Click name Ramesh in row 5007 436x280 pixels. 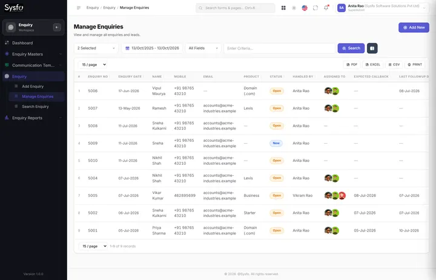click(159, 108)
